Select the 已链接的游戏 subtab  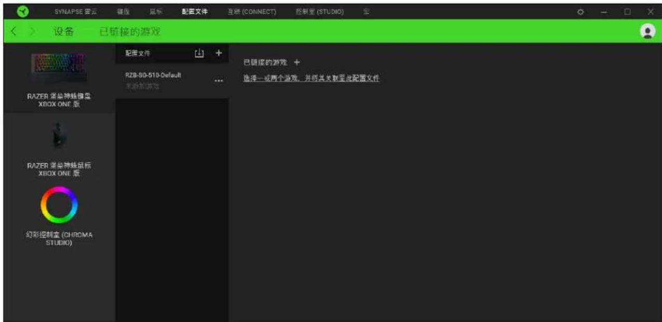pos(130,32)
